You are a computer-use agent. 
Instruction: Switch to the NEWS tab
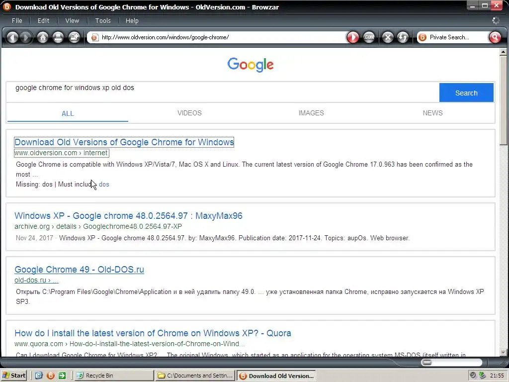[432, 113]
